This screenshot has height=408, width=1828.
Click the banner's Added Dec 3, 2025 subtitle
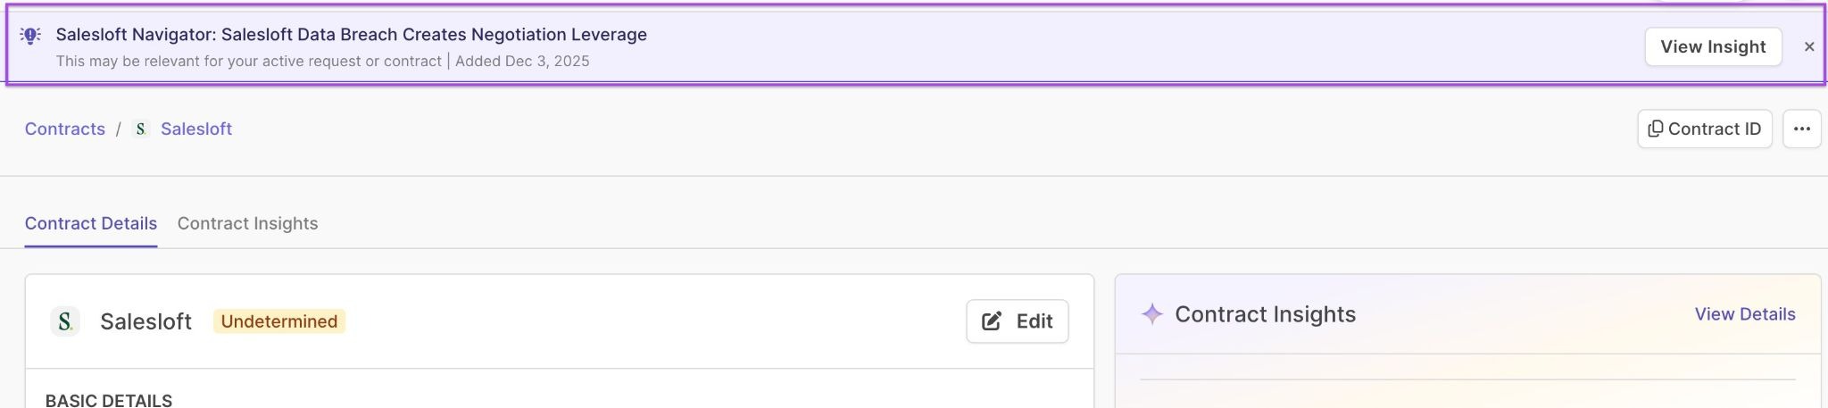tap(522, 62)
